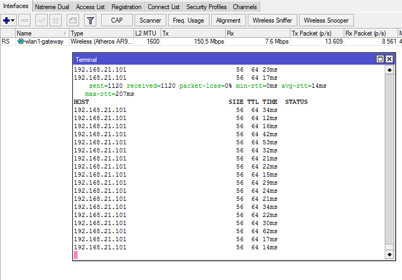
Task: Click the 1600 L2 MTU value
Action: pos(153,41)
